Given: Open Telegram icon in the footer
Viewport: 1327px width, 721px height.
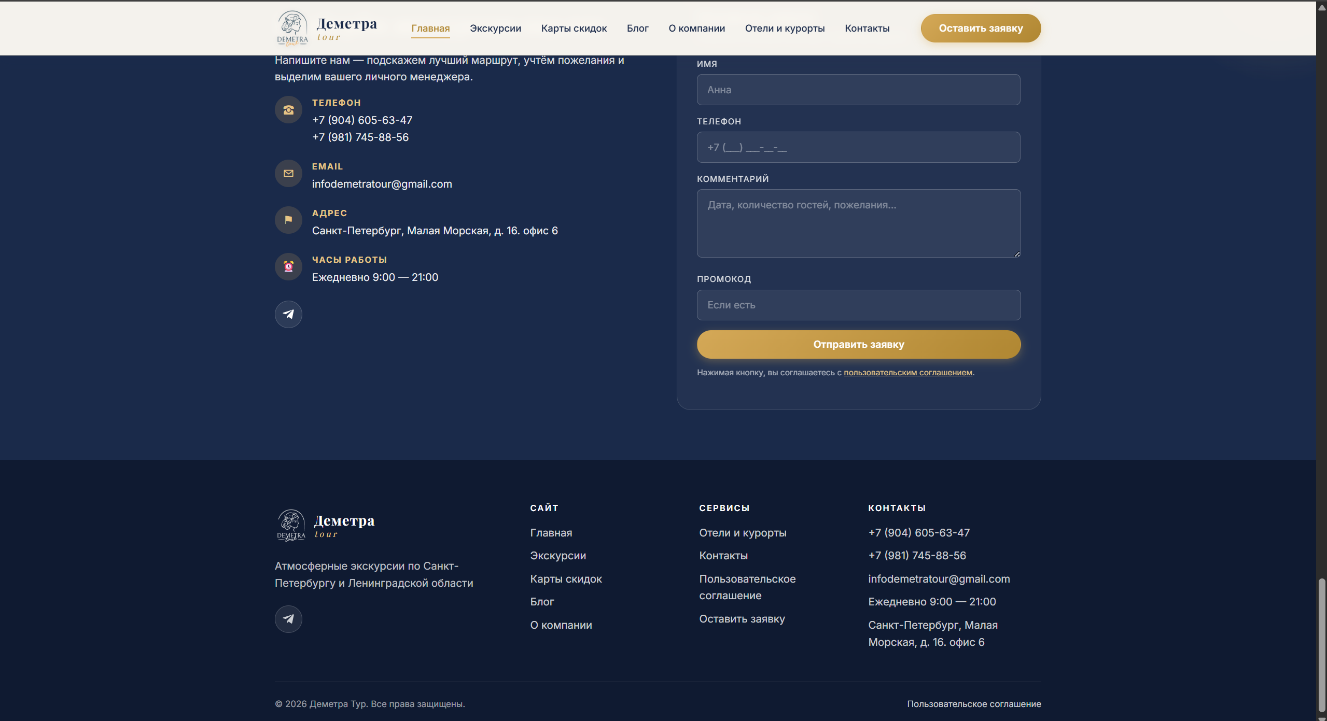Looking at the screenshot, I should point(288,619).
